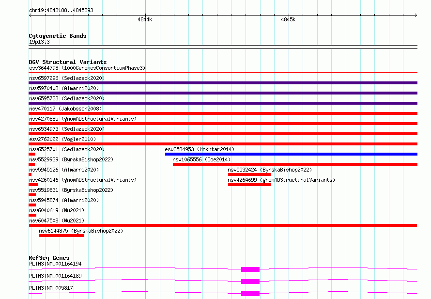Image resolution: width=431 pixels, height=299 pixels.
Task: Click nsv5532424 (ByrskaBishop2022) label
Action: click(270, 170)
